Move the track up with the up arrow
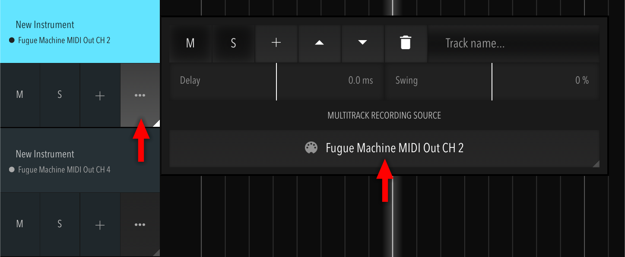625x257 pixels. [x=319, y=43]
